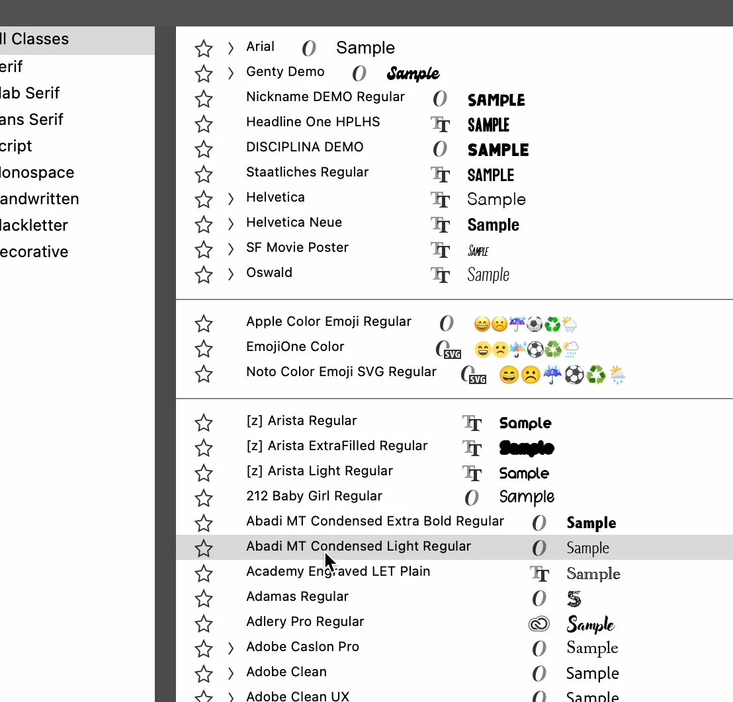The width and height of the screenshot is (733, 702).
Task: Toggle favorite star for Nickname DEMO Regular
Action: [x=203, y=99]
